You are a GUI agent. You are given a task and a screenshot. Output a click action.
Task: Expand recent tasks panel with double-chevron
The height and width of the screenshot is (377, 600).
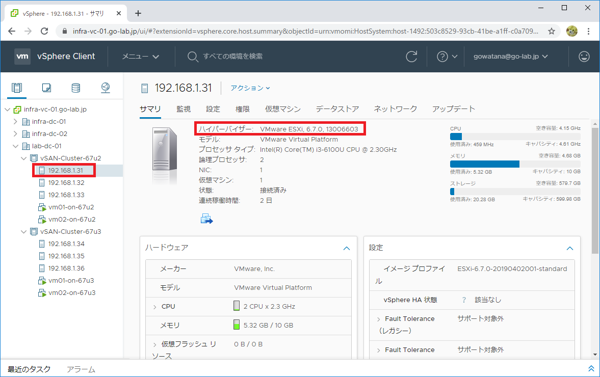click(591, 368)
